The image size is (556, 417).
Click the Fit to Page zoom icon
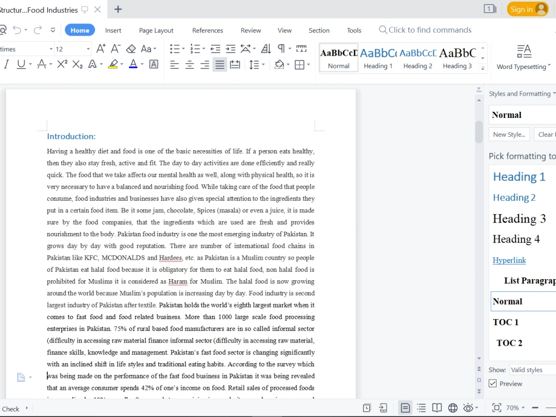pos(497,408)
